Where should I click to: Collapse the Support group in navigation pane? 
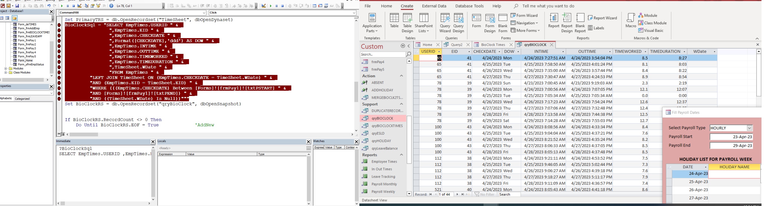[402, 104]
